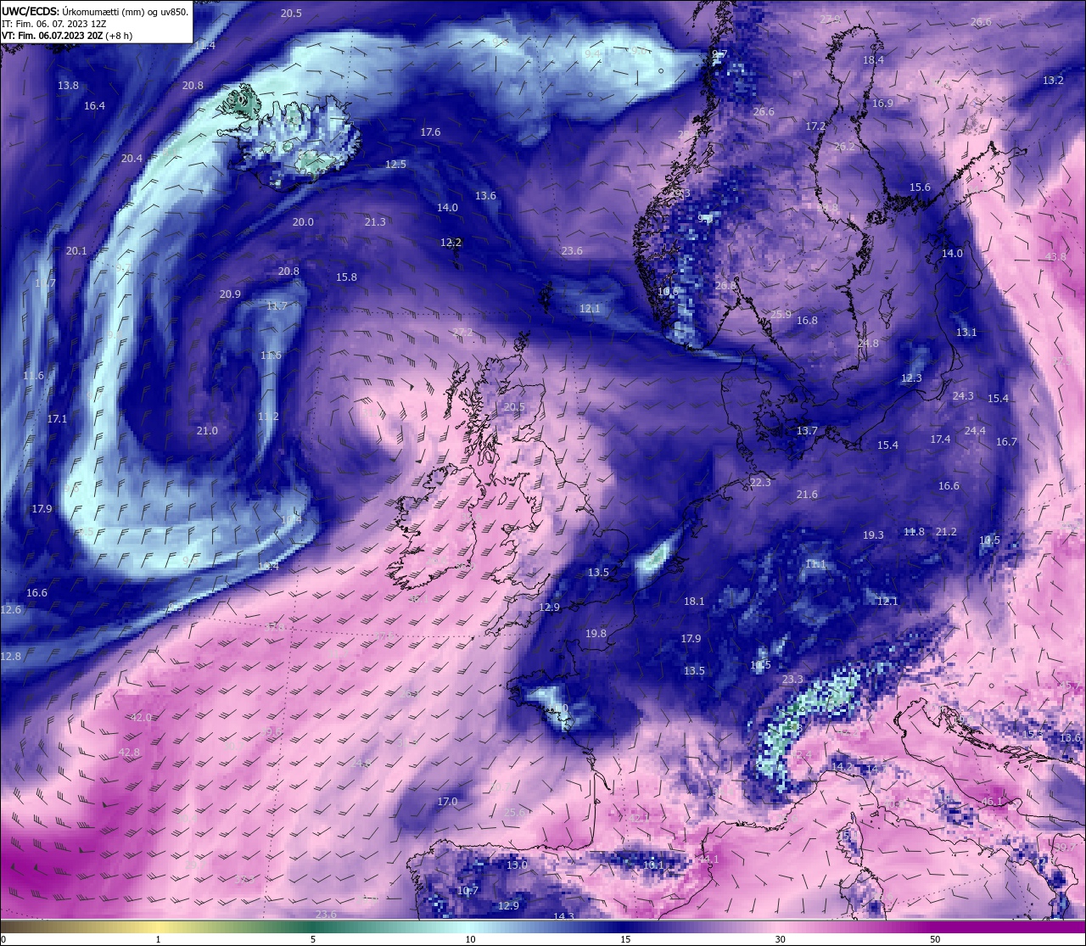Click the 17.6 value east of Iceland
The image size is (1086, 946).
pos(430,132)
